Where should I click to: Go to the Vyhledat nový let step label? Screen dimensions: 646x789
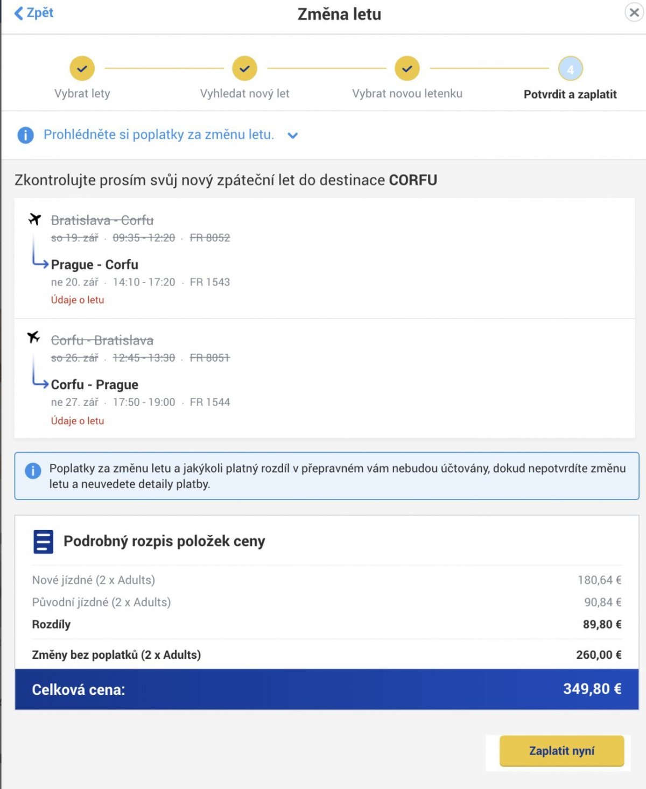244,94
